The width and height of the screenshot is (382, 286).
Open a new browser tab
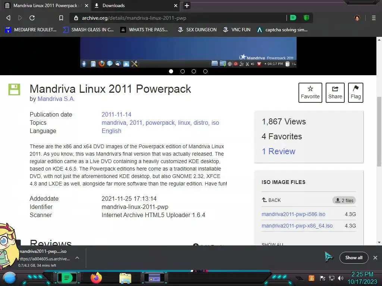(x=187, y=6)
